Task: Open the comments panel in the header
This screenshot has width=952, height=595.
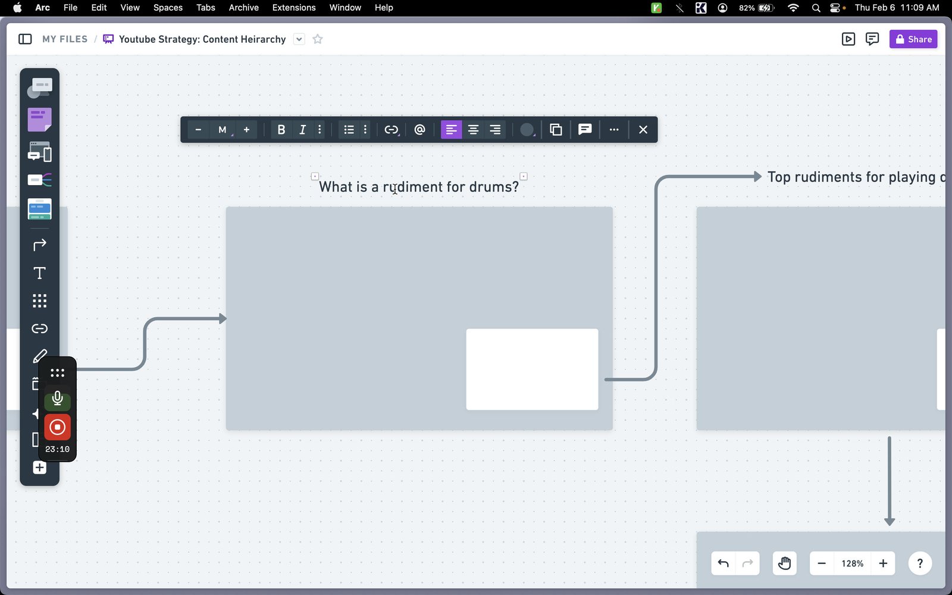Action: point(872,39)
